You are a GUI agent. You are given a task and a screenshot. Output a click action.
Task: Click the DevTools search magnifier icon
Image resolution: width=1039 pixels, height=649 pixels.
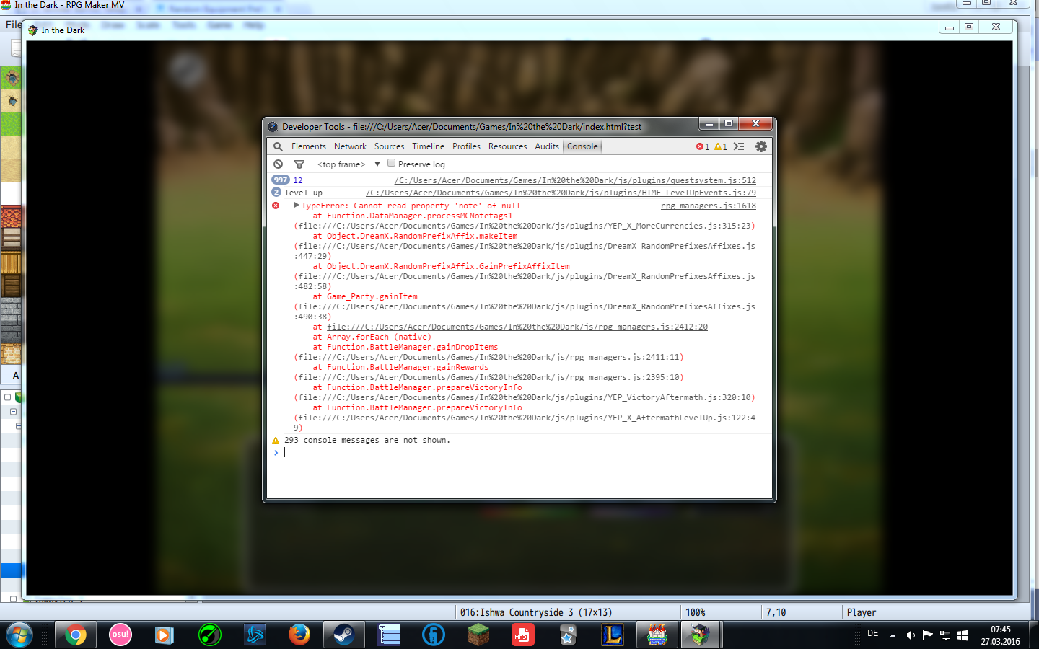click(x=278, y=146)
